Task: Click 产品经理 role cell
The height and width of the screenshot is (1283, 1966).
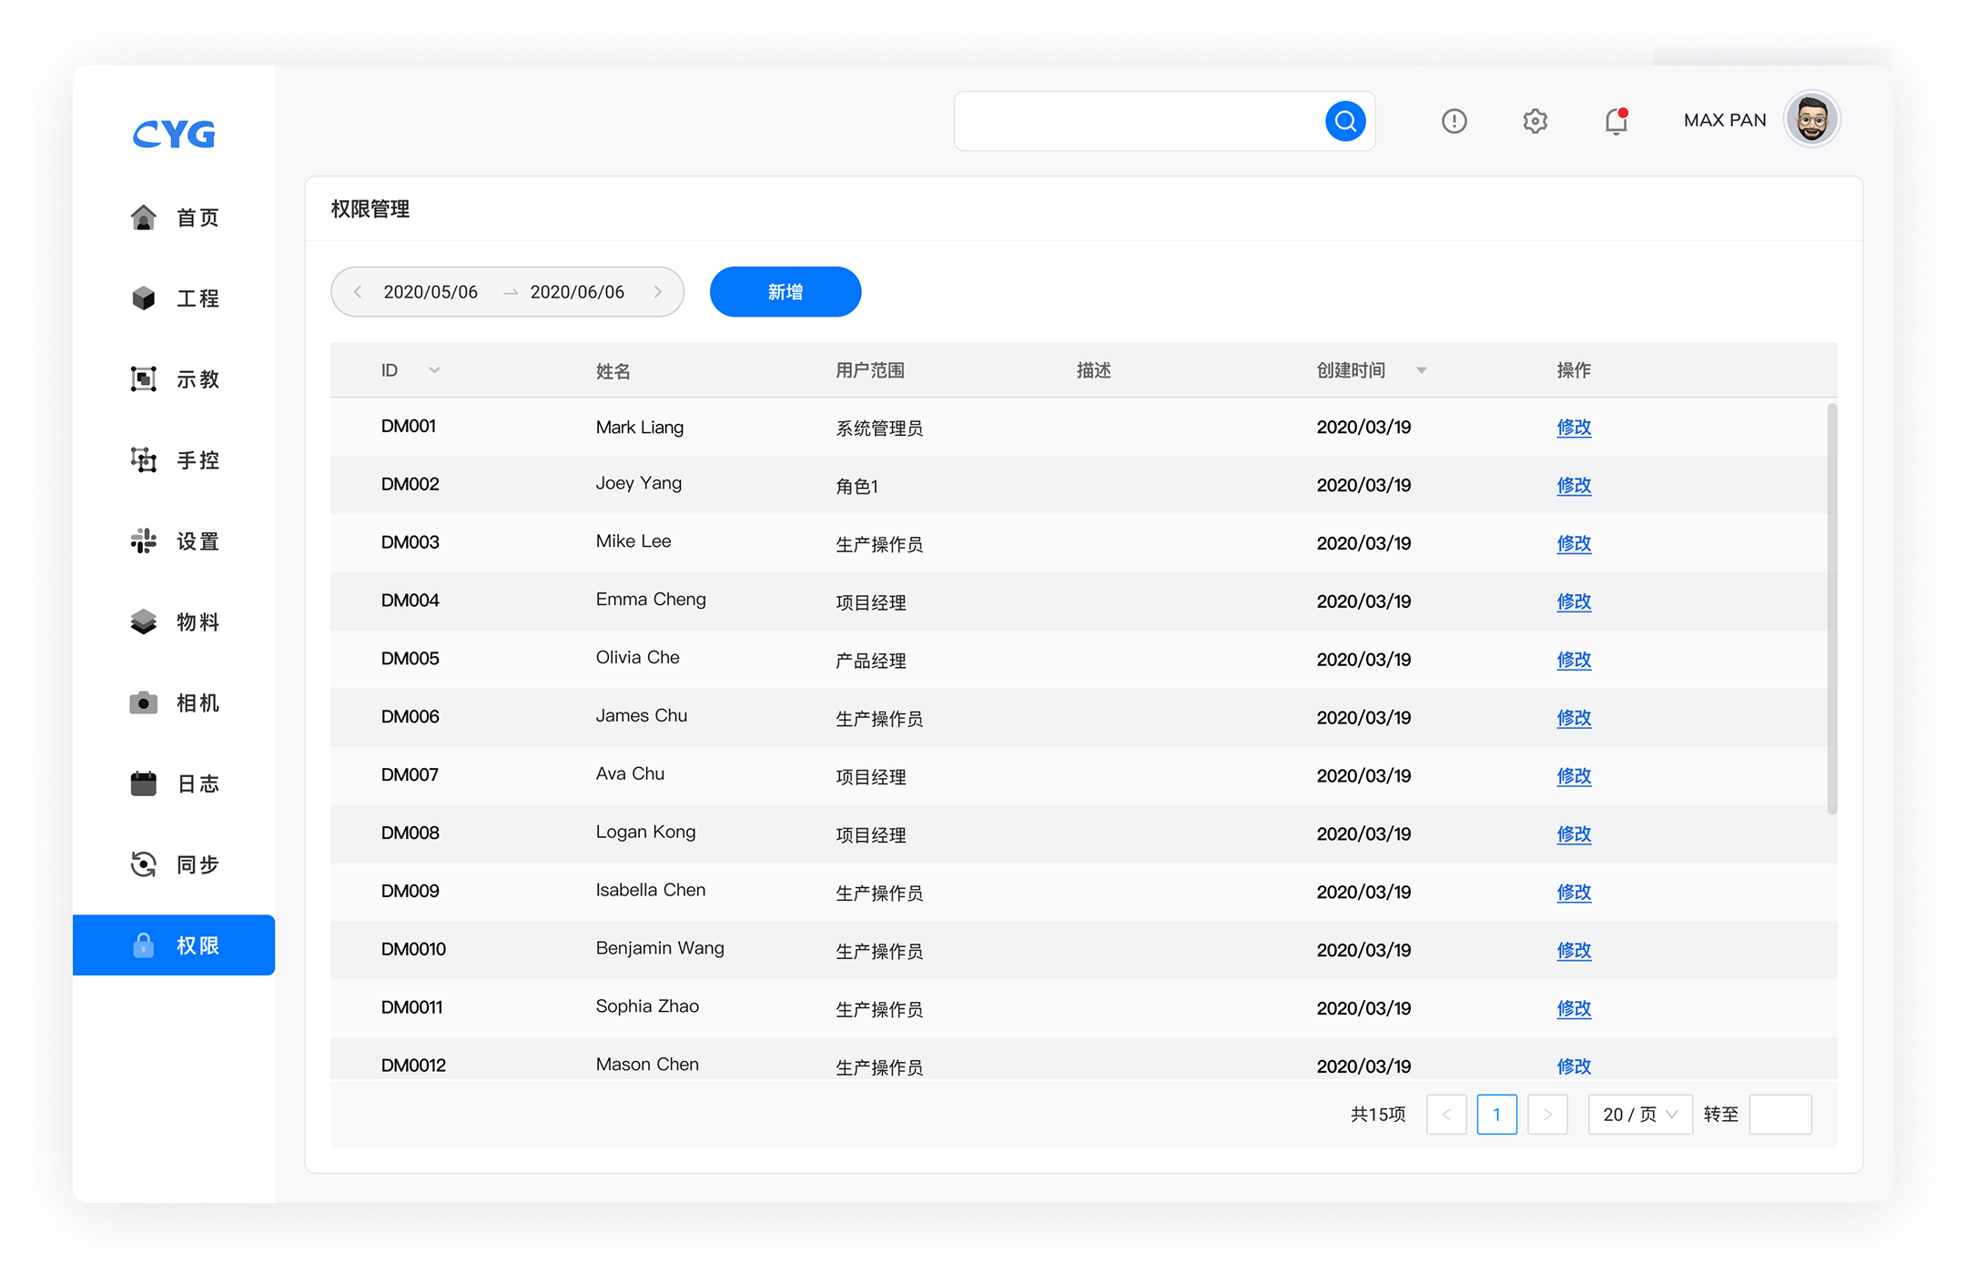Action: tap(871, 662)
